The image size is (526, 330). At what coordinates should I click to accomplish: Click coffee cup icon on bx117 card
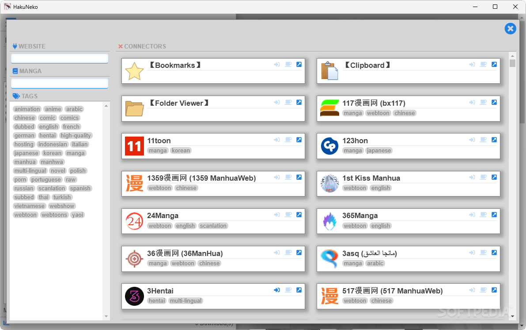point(484,102)
